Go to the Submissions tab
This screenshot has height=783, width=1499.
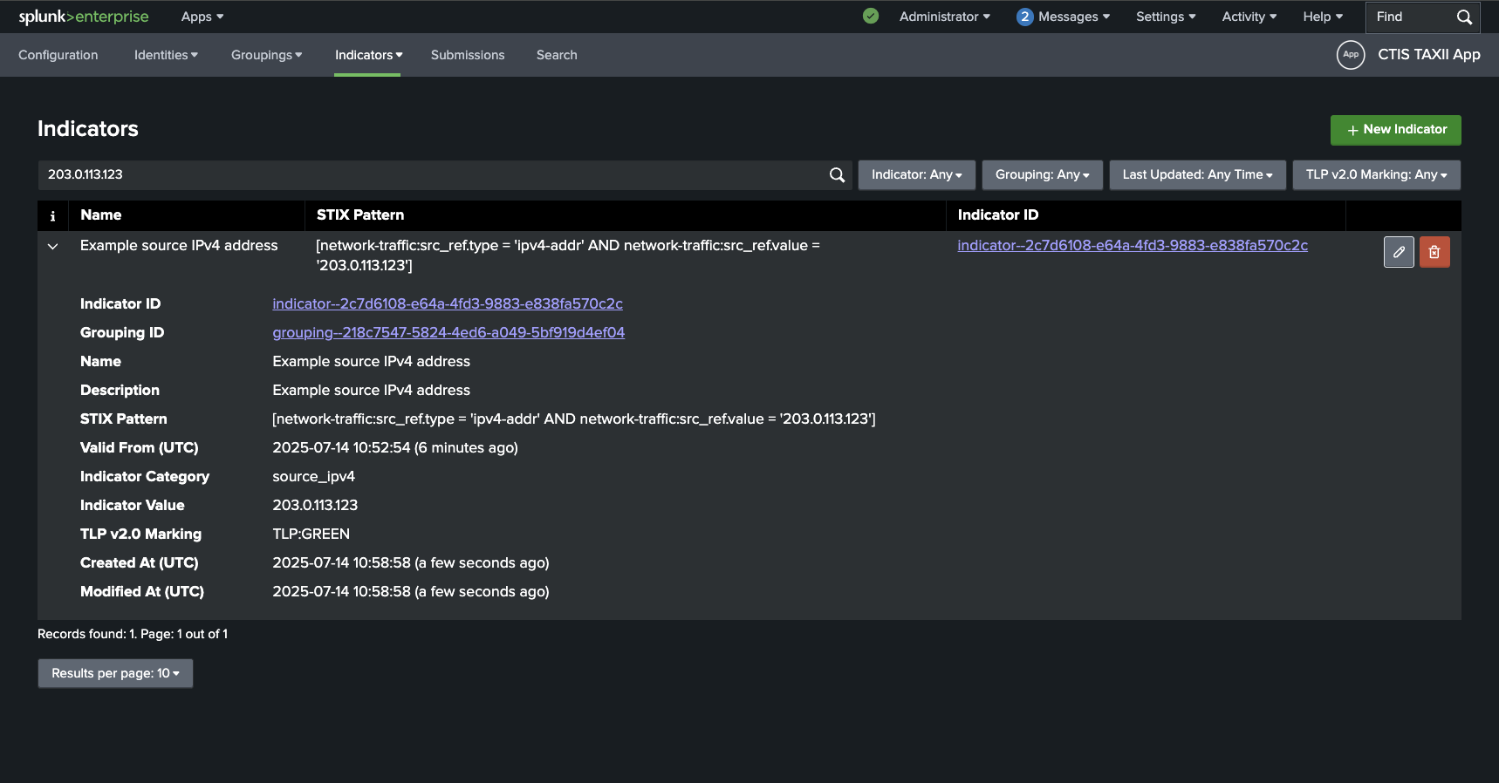pyautogui.click(x=468, y=55)
